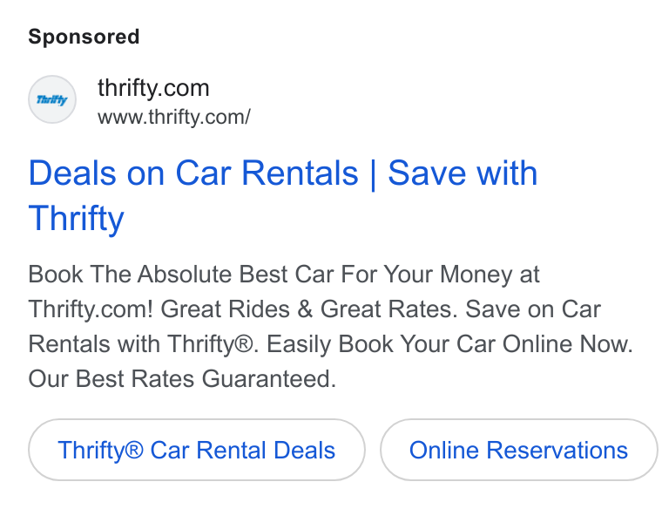662x509 pixels.
Task: Click the Our Best Rates Guaranteed sentence
Action: pos(182,378)
